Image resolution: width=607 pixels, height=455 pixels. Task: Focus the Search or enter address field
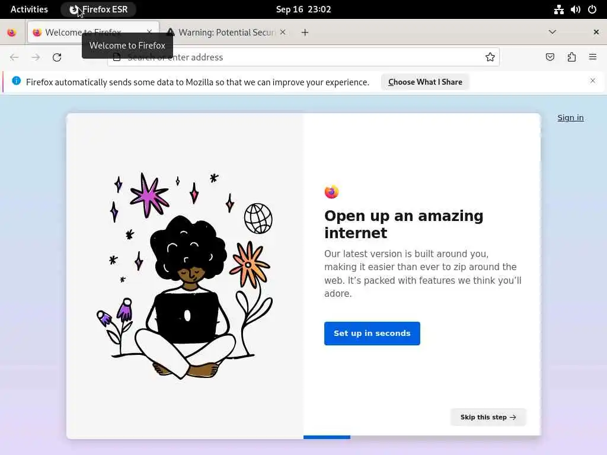(303, 57)
